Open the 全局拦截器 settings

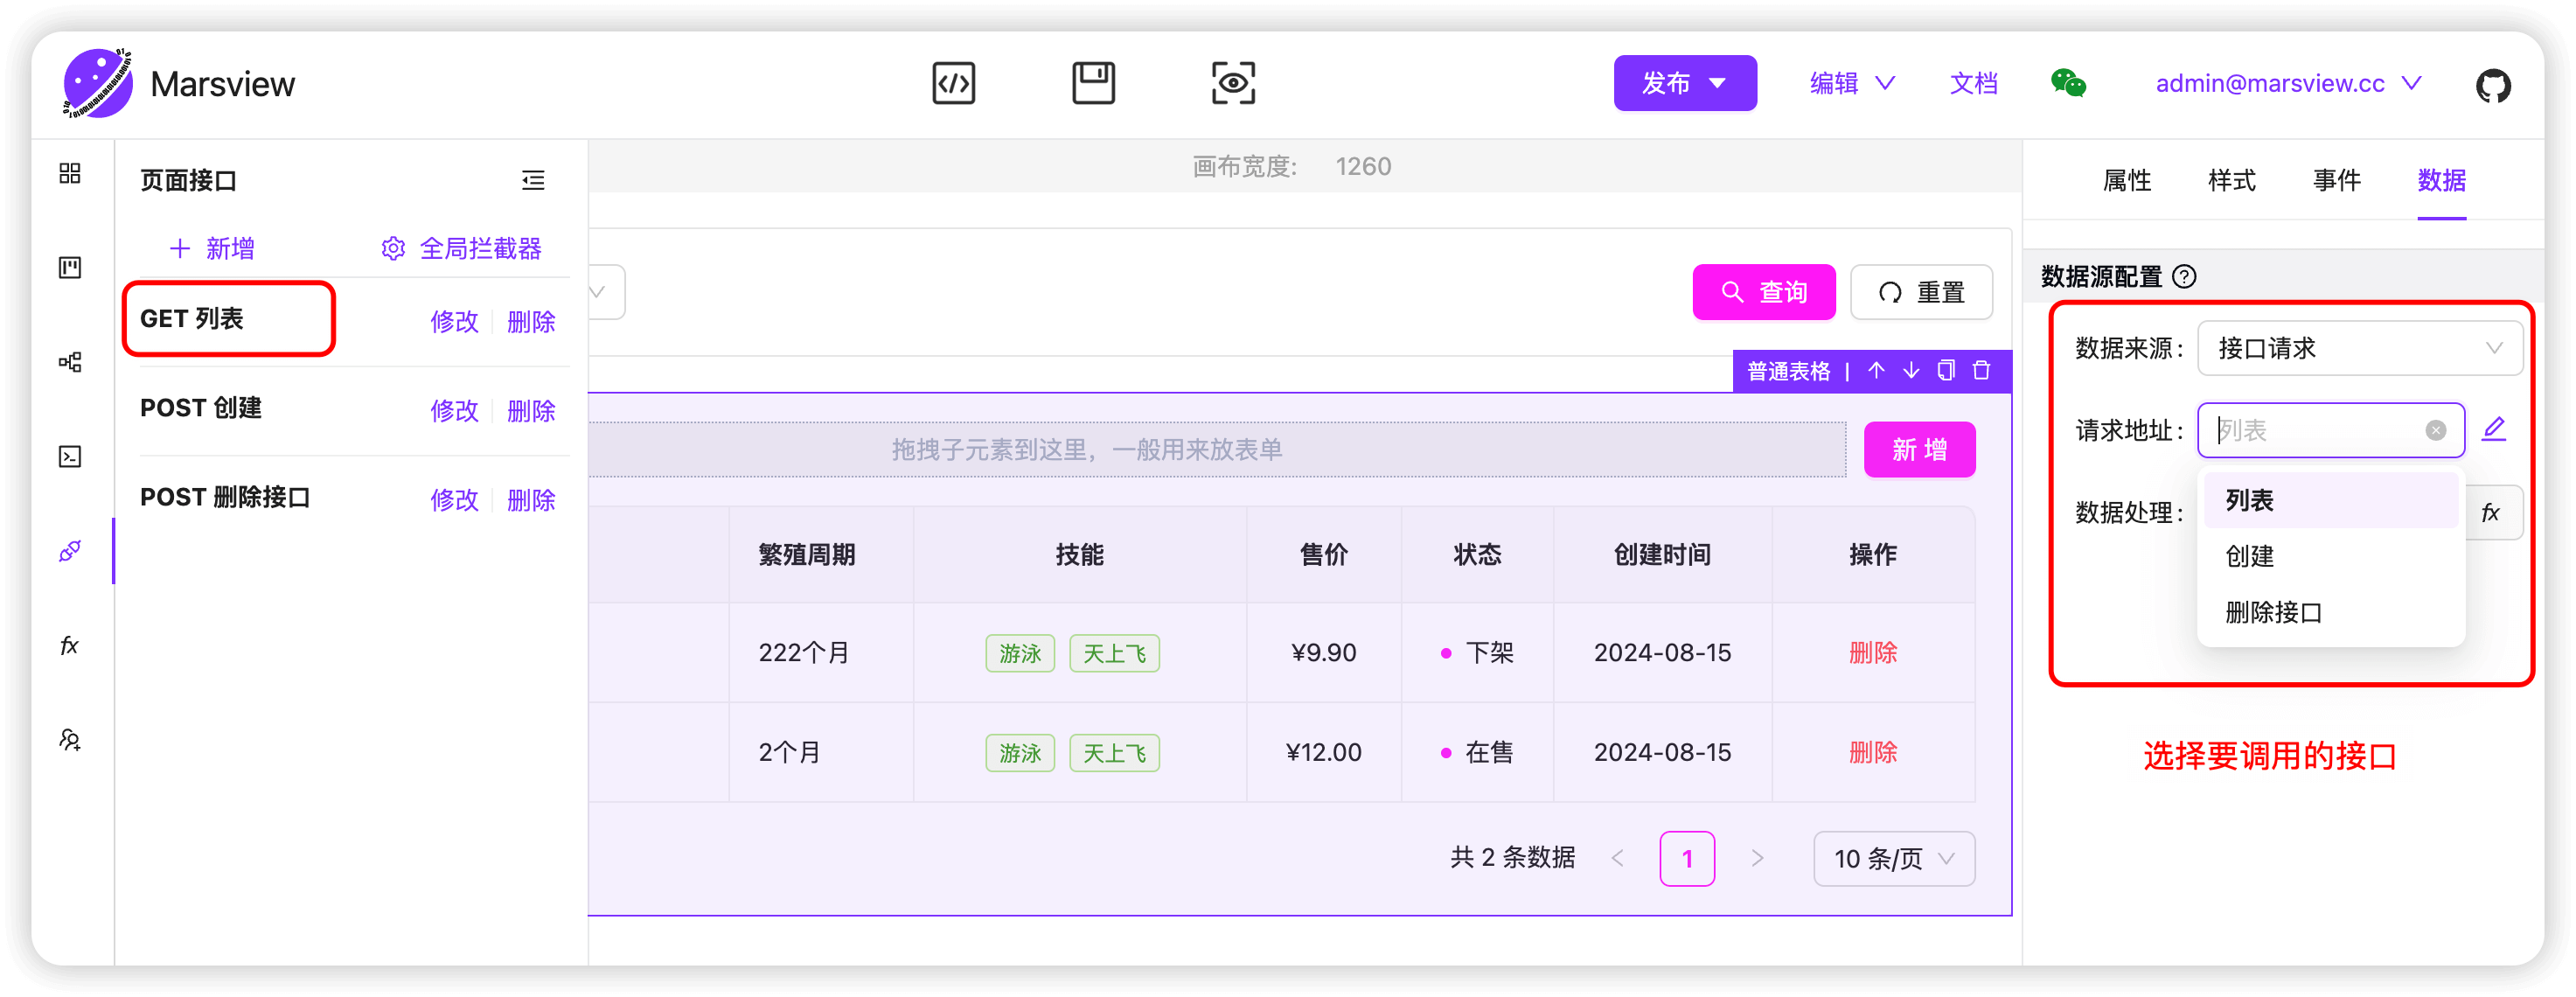click(461, 248)
